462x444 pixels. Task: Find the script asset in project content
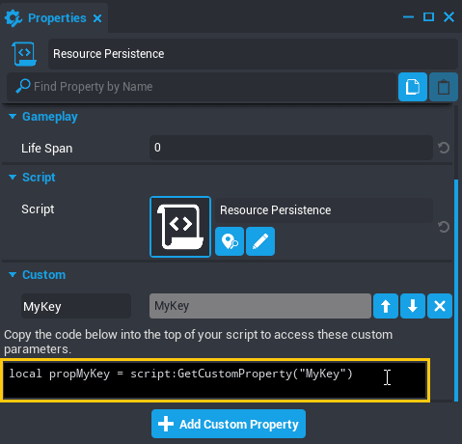pyautogui.click(x=230, y=241)
